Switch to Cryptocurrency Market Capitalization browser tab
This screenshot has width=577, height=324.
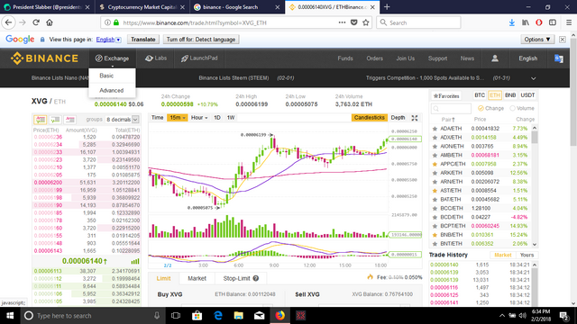point(142,7)
